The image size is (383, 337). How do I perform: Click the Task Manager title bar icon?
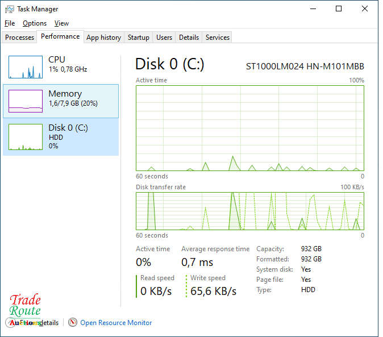click(10, 9)
